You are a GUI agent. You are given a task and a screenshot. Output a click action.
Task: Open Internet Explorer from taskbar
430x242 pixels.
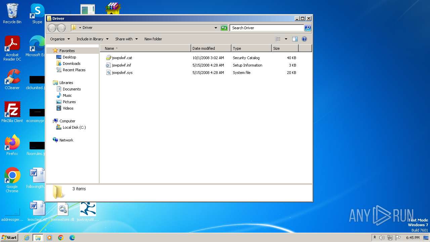point(27,238)
